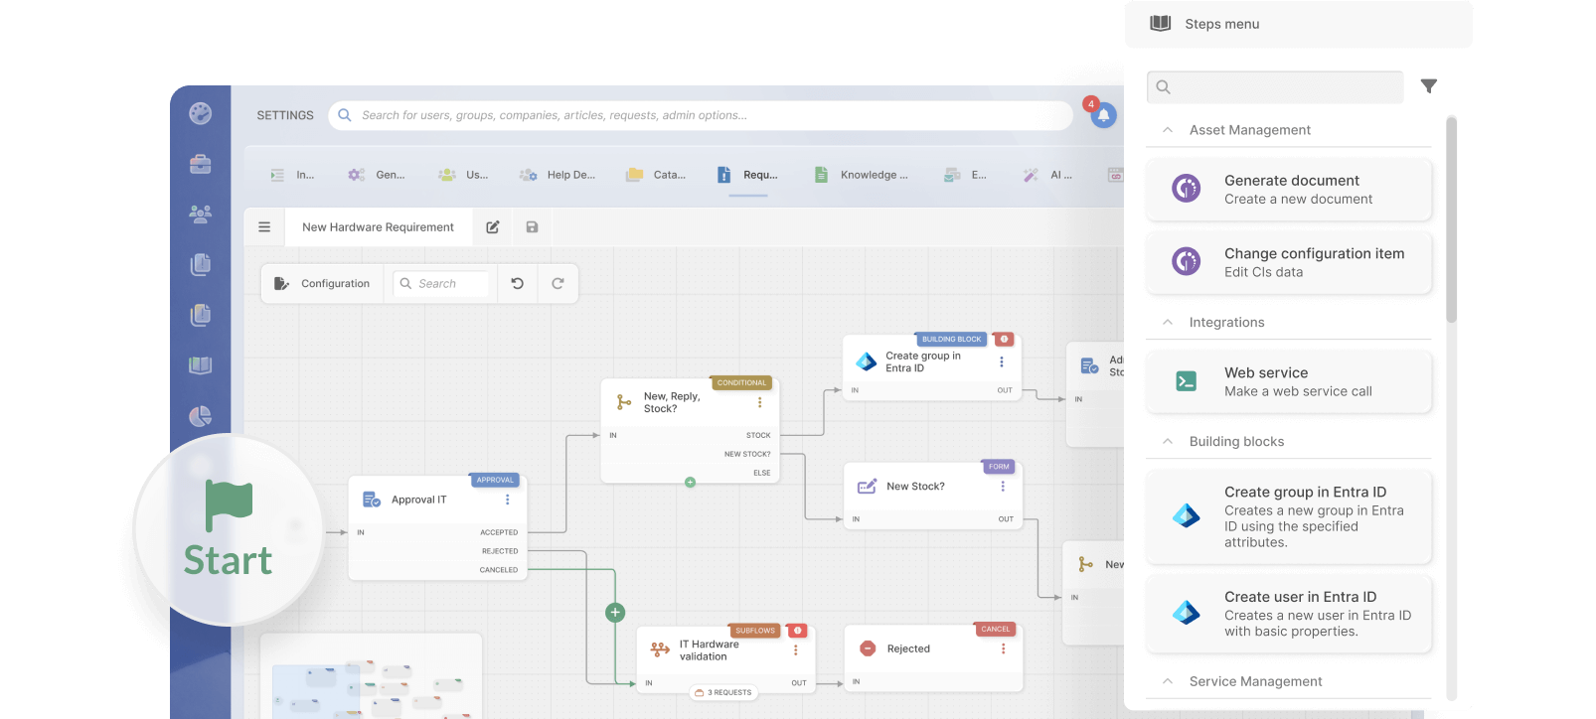Switch to the Help De... tab
The image size is (1596, 719).
[558, 175]
